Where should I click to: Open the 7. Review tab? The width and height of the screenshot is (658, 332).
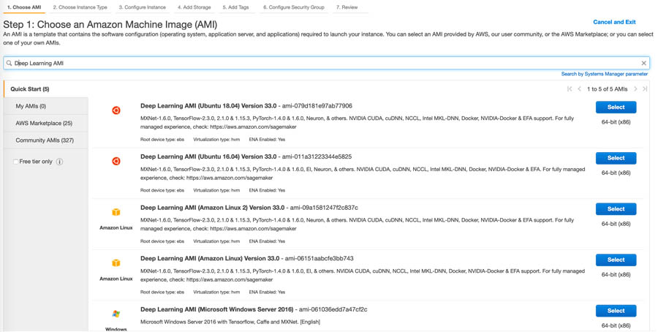347,7
